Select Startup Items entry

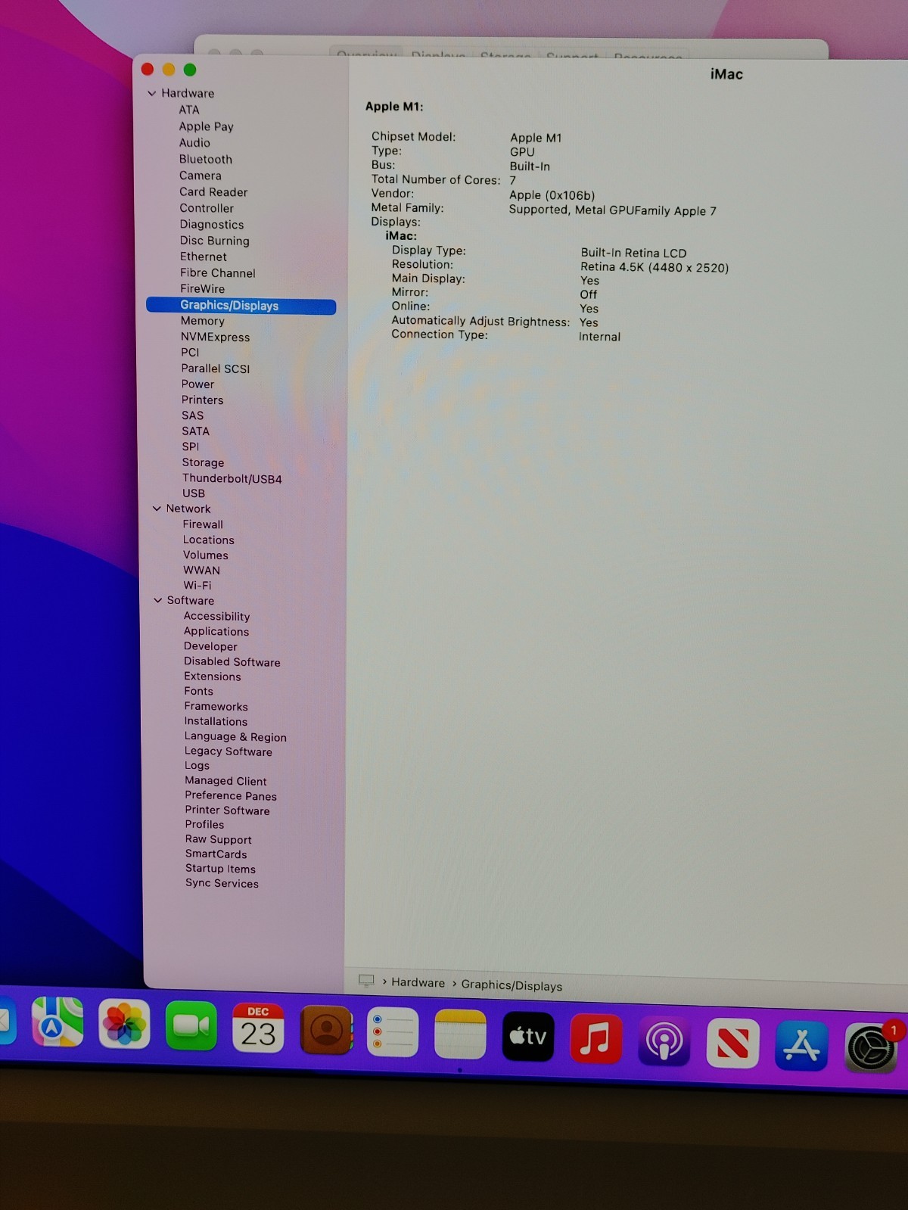click(221, 869)
